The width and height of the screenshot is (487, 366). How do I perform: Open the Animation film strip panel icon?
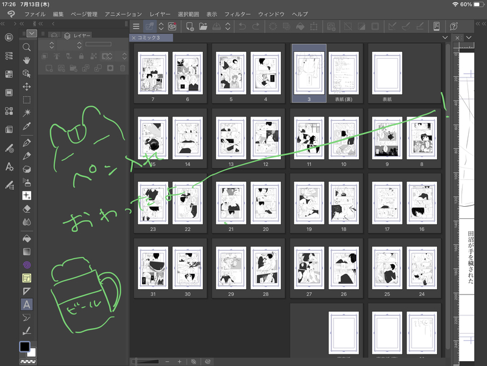pyautogui.click(x=9, y=93)
